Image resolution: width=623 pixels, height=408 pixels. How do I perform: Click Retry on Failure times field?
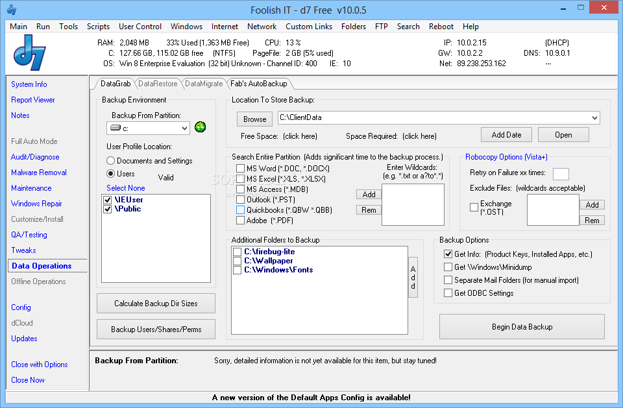[x=561, y=174]
